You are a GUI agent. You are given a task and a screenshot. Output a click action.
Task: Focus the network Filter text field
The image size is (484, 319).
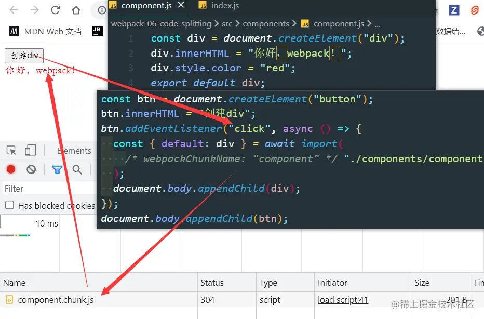point(49,189)
